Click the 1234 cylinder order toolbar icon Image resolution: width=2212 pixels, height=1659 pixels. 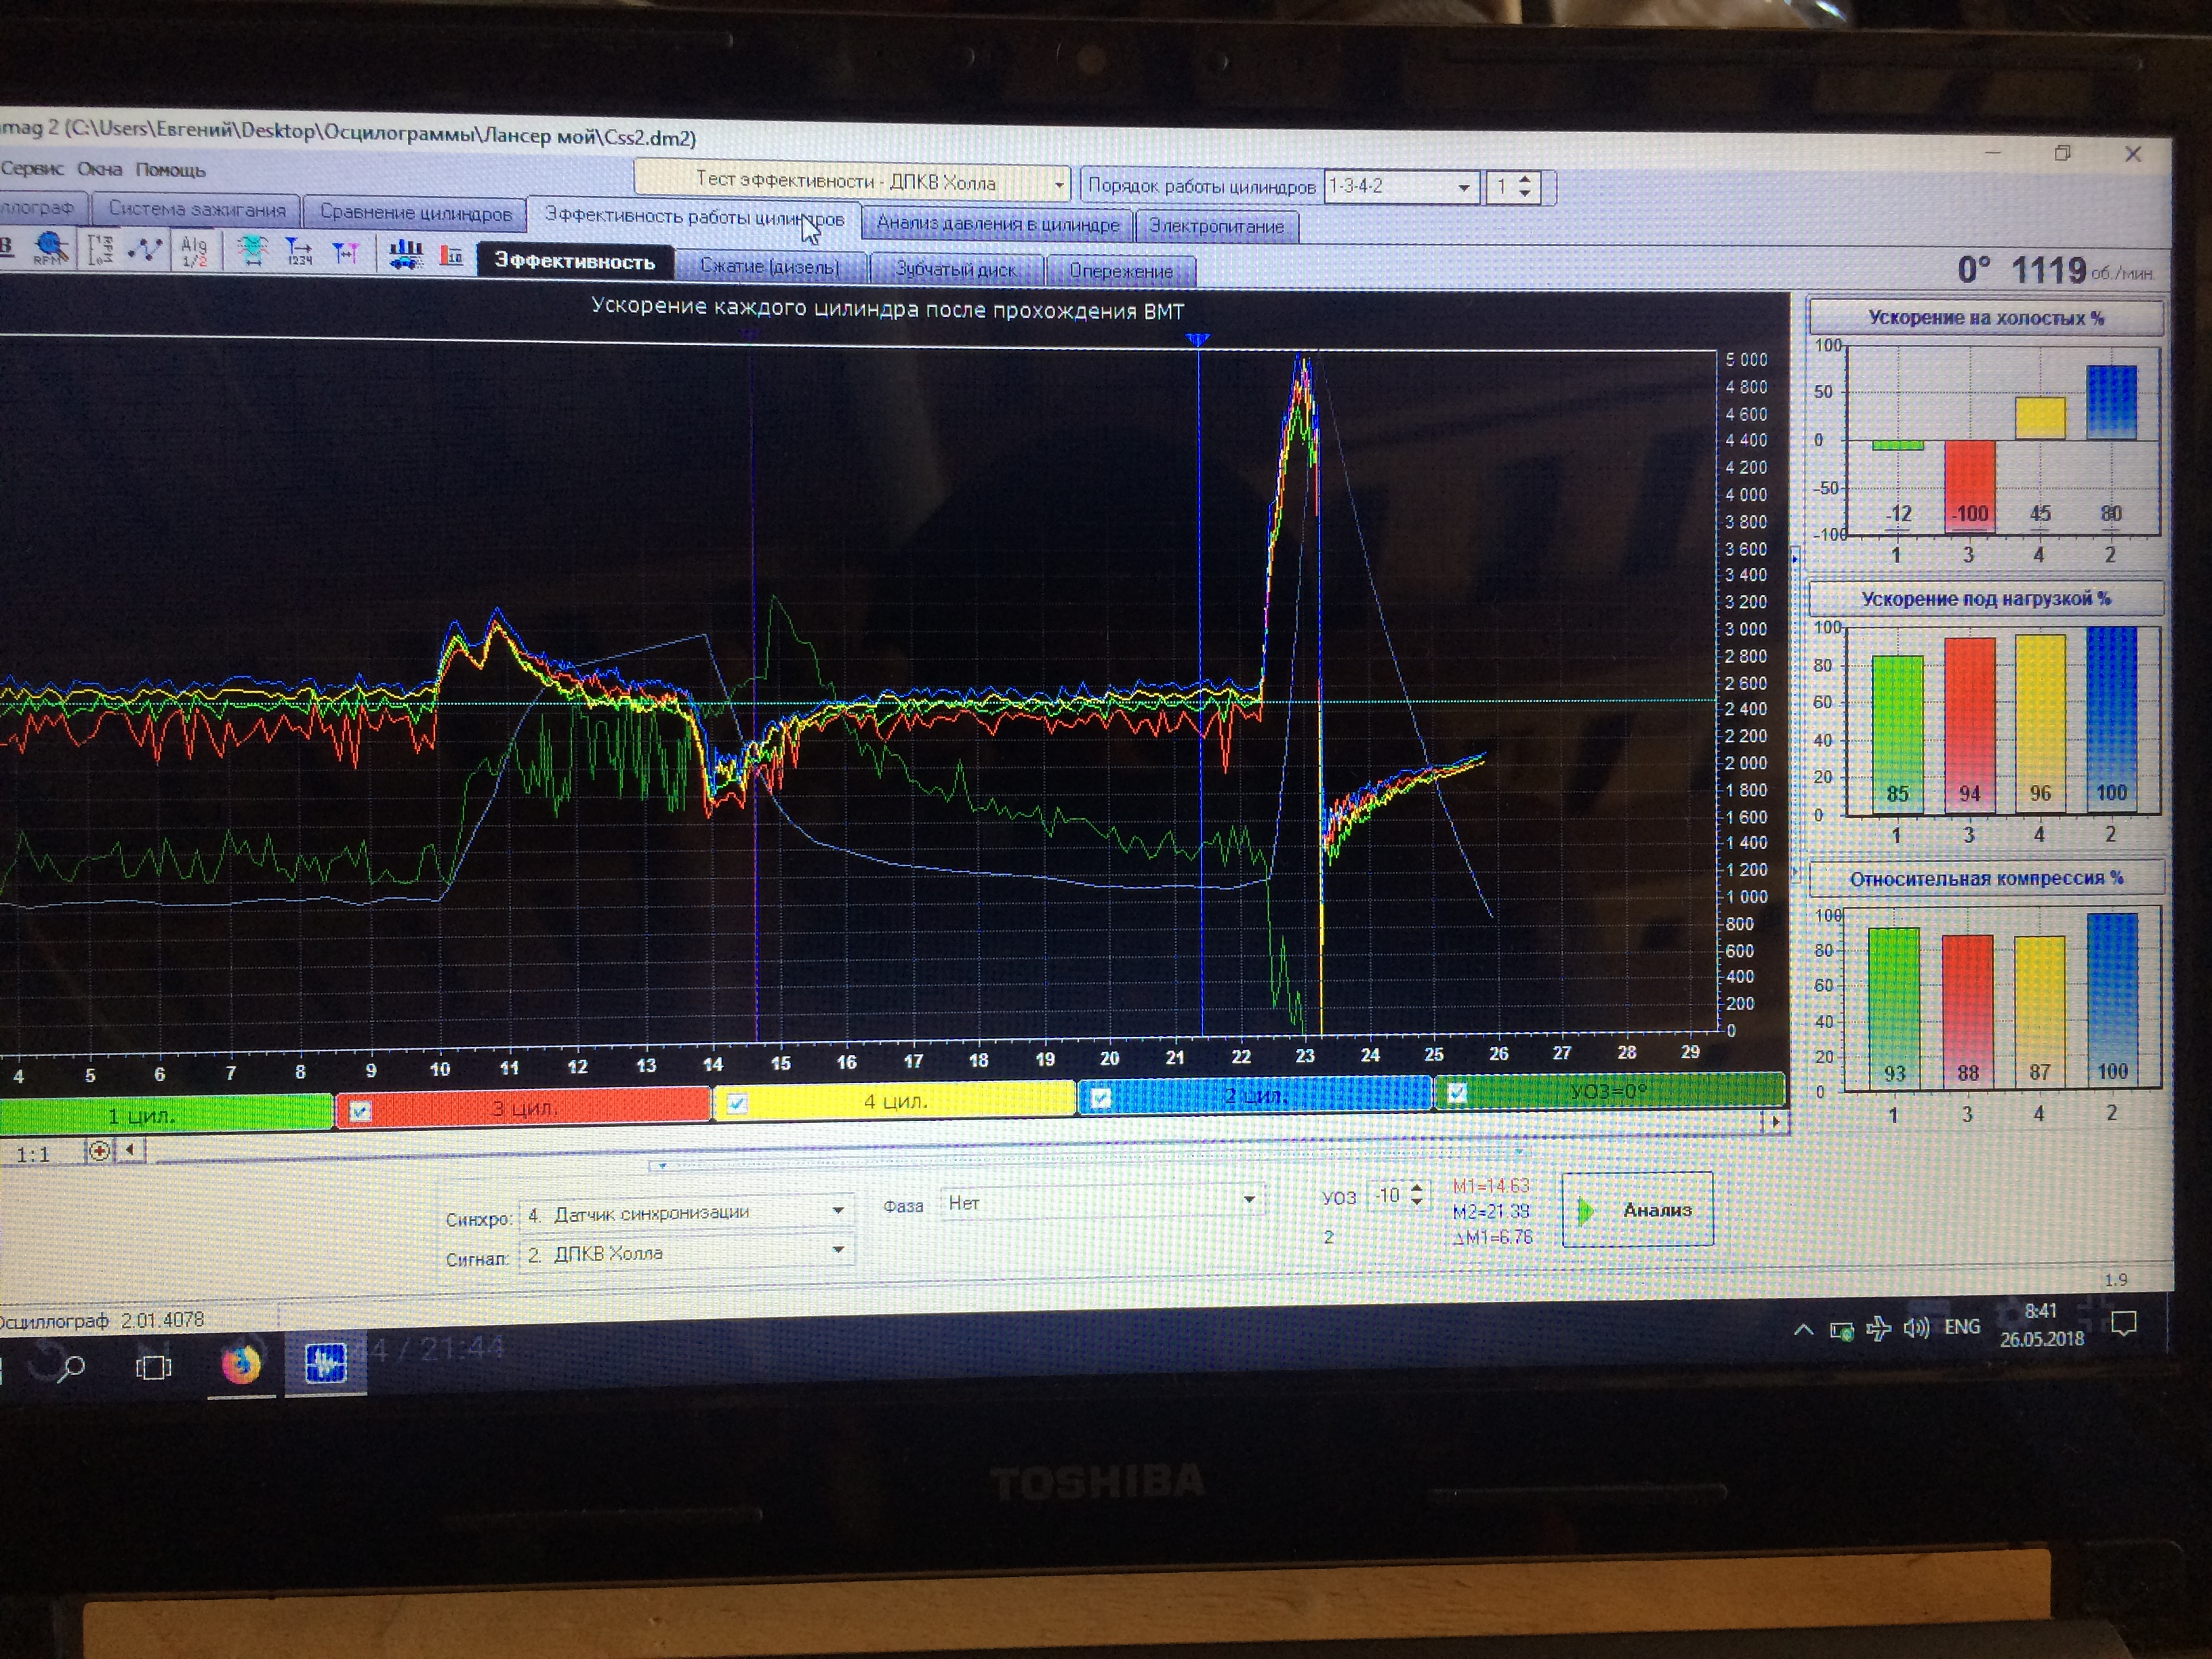(299, 251)
